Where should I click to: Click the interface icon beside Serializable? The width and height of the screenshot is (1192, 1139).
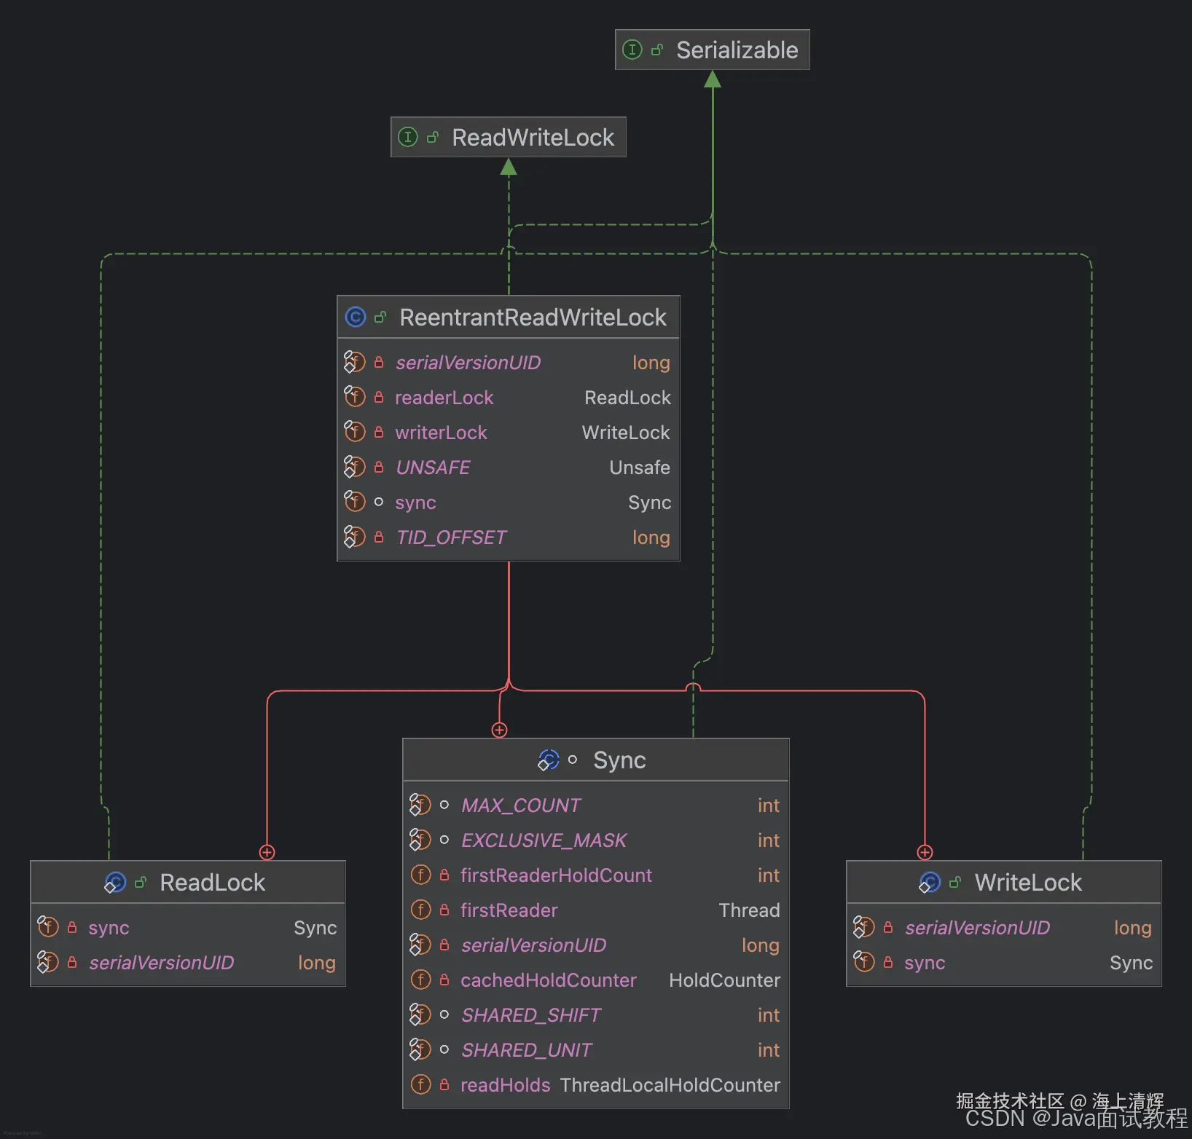pos(632,50)
